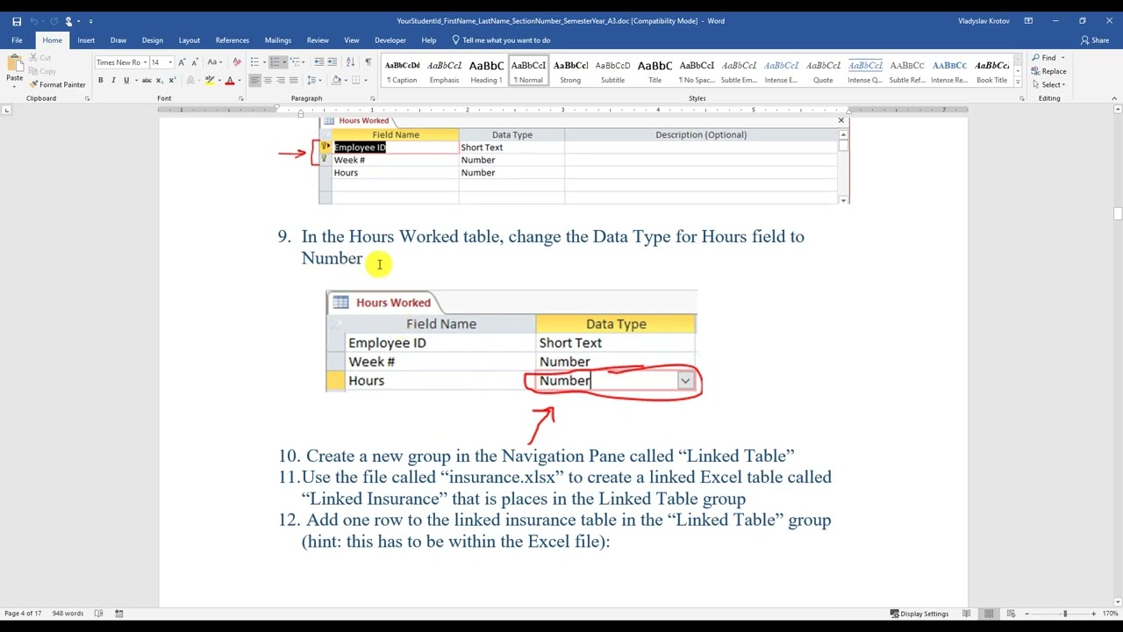Open the Mailings tab
Image resolution: width=1123 pixels, height=632 pixels.
tap(278, 40)
